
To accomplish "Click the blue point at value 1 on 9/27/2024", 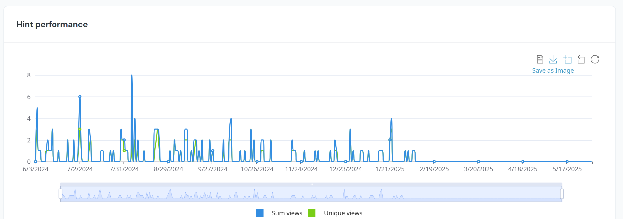I will point(213,151).
